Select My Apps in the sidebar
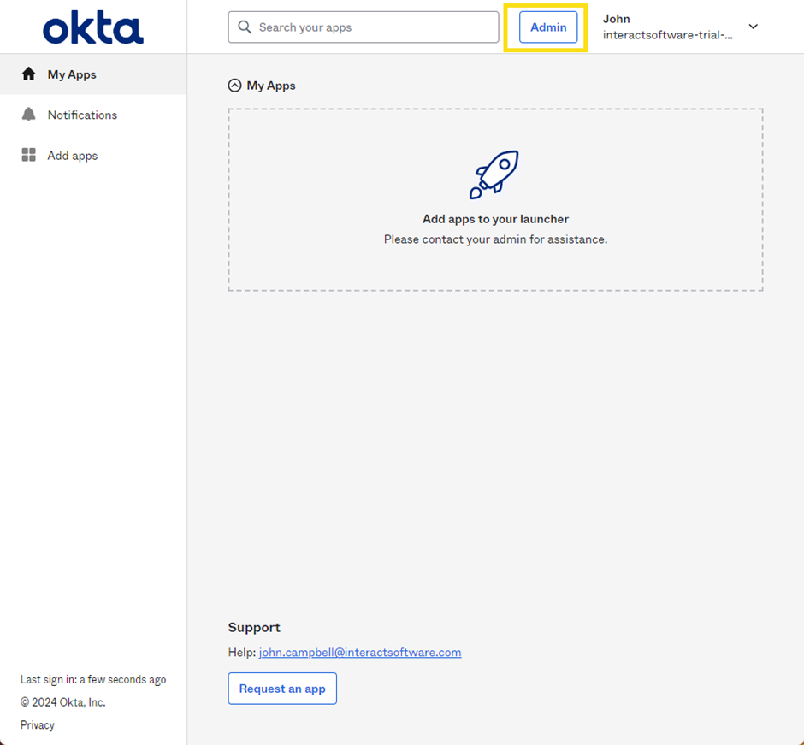The width and height of the screenshot is (804, 745). pyautogui.click(x=93, y=74)
